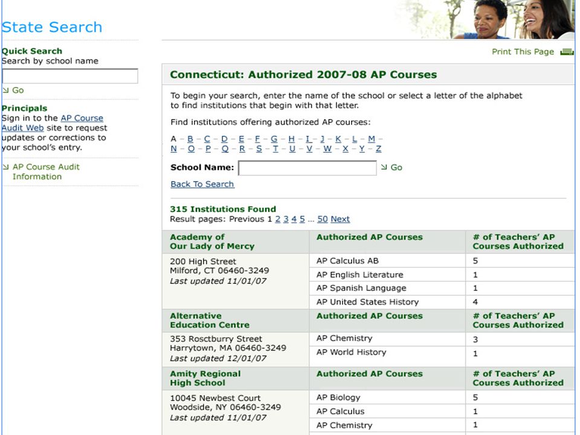Open the AP Course Audit Web link

click(x=52, y=123)
